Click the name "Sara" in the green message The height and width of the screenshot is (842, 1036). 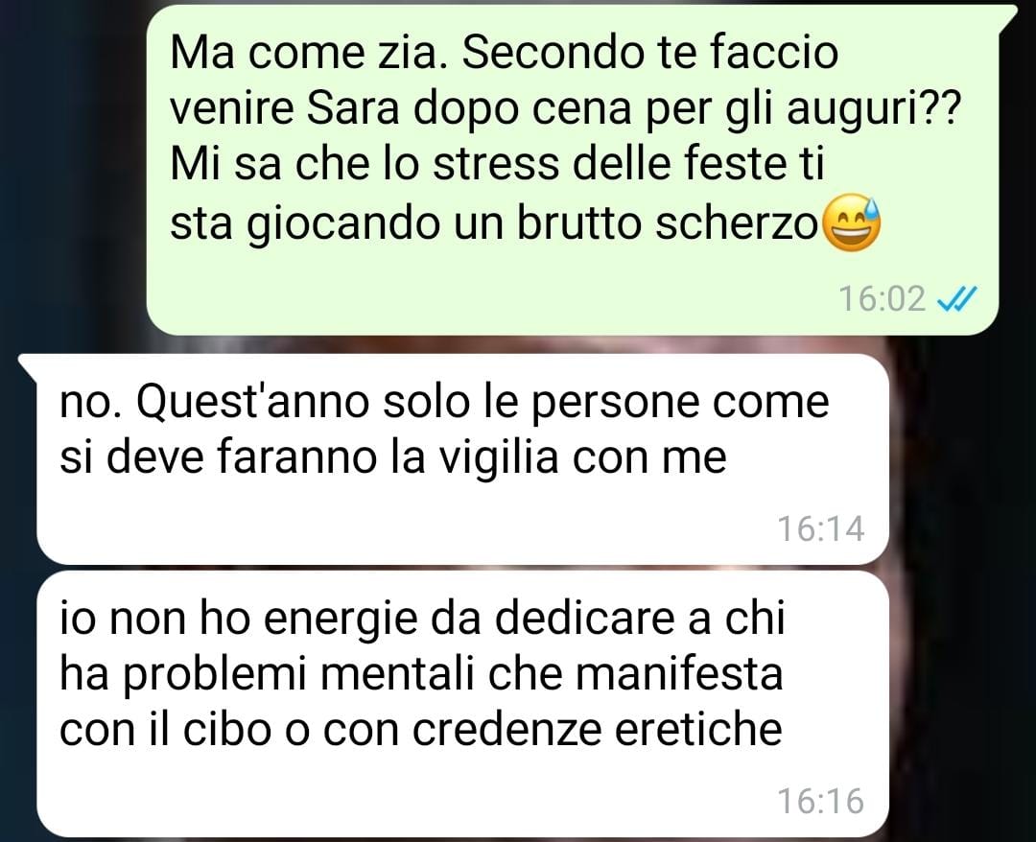point(353,109)
